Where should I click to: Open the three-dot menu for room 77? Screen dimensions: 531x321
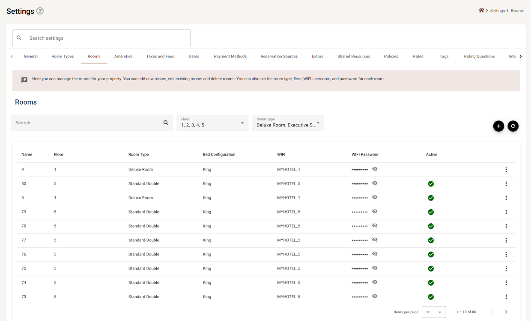[x=506, y=240]
